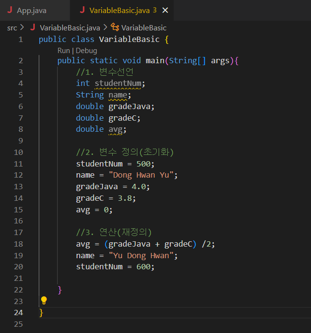Open the VariableBasic class breadcrumb
This screenshot has height=333, width=311.
coord(144,28)
